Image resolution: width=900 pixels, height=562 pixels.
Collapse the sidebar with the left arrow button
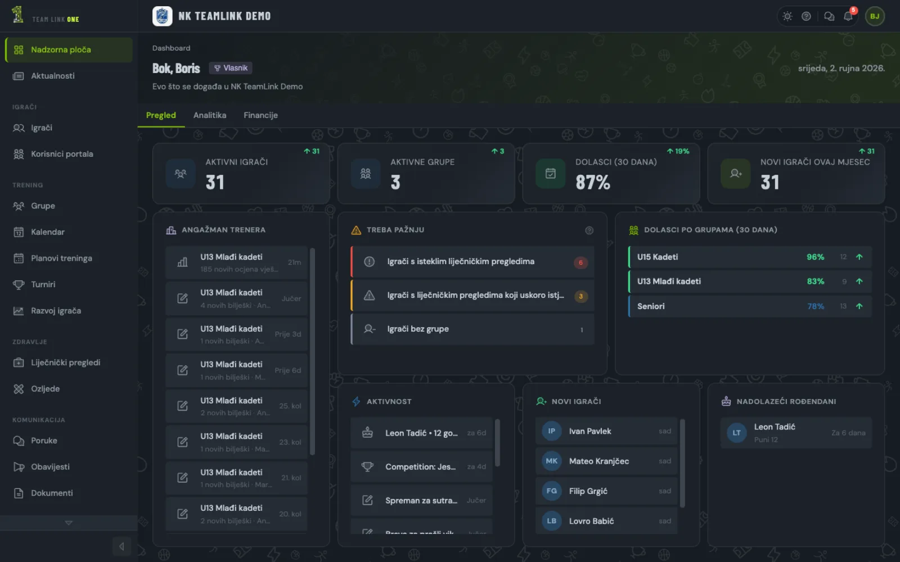pyautogui.click(x=121, y=546)
